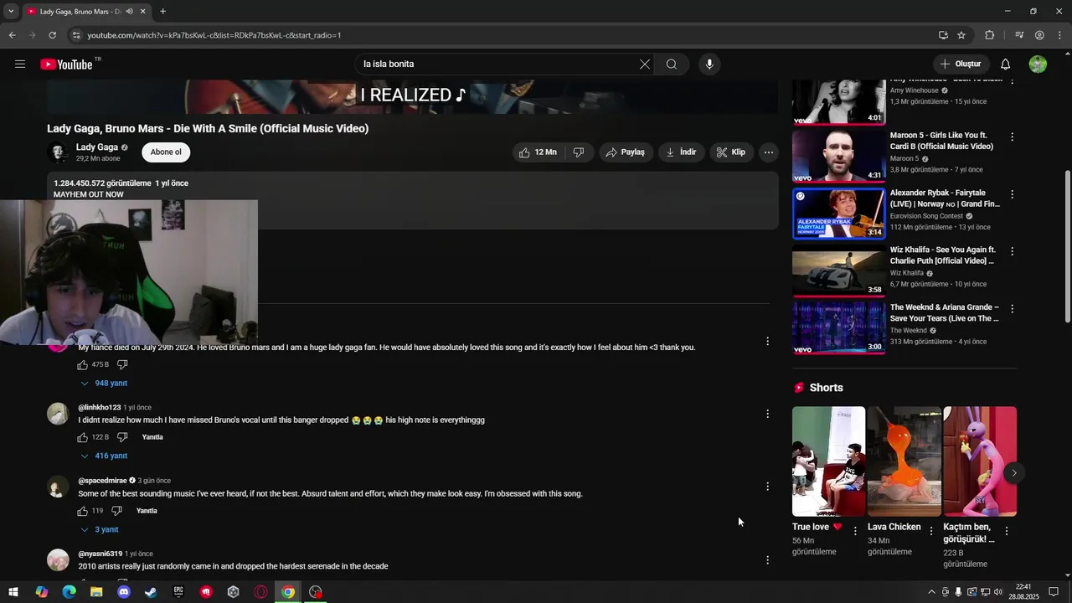1072x603 pixels.
Task: Open the YouTube hamburger guide menu
Action: 20,64
